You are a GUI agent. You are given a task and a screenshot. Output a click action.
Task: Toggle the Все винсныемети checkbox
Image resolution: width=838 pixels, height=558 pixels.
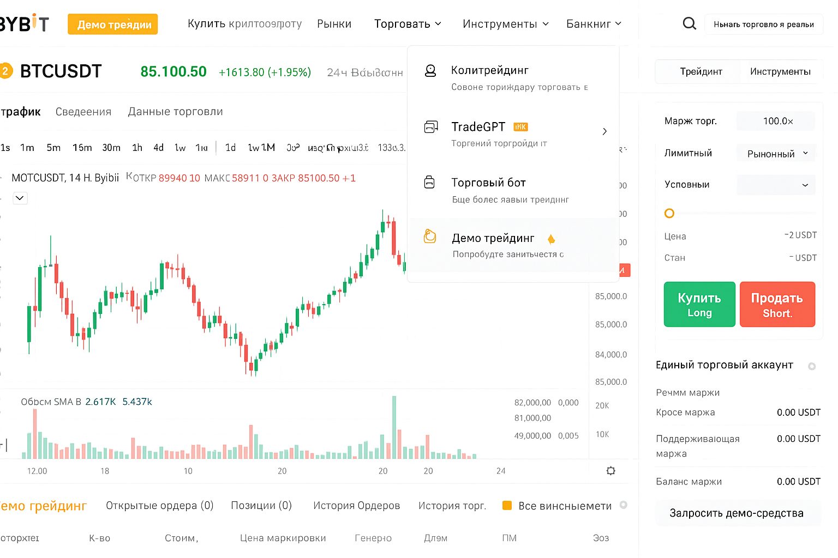click(507, 506)
